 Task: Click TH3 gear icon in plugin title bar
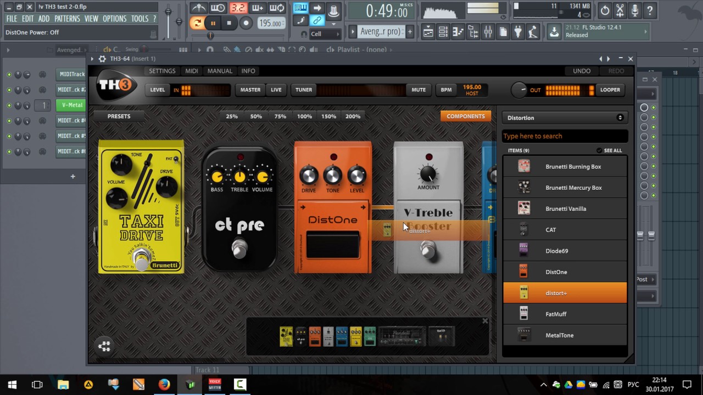(102, 59)
